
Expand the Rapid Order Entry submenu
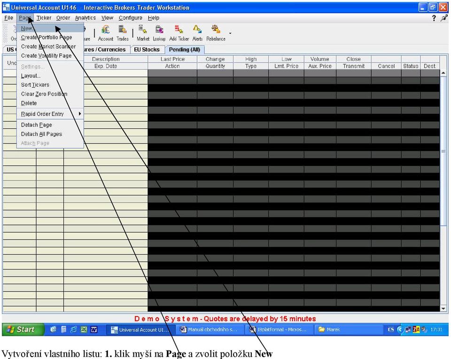click(x=50, y=114)
